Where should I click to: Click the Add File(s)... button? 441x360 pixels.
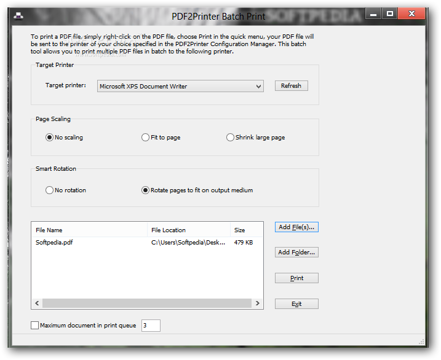click(x=296, y=227)
